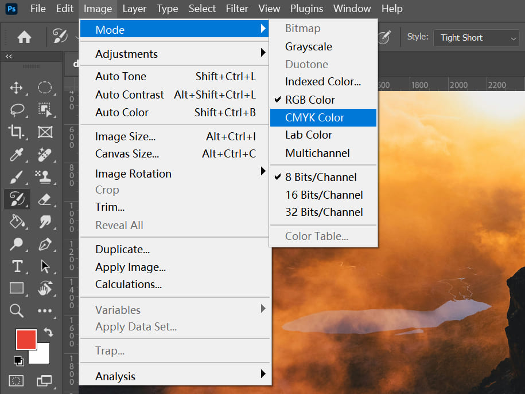Open the Filter menu
Viewport: 525px width, 394px height.
tap(237, 9)
